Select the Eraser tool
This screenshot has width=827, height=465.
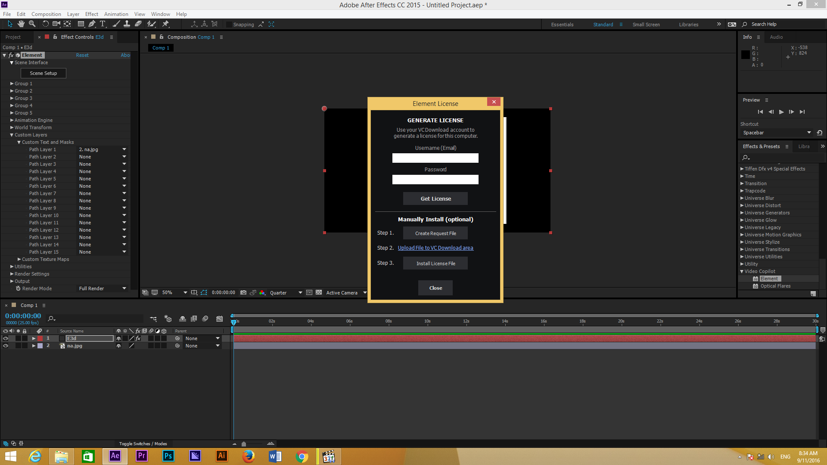tap(138, 24)
